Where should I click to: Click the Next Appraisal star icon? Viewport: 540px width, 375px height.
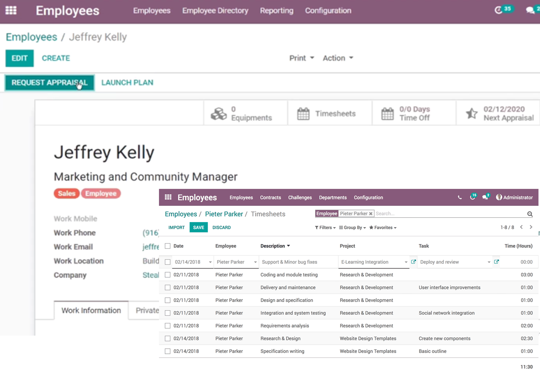[x=472, y=113]
